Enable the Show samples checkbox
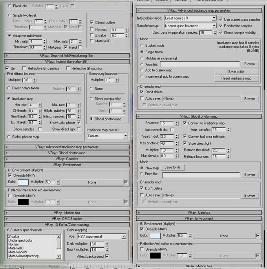 [x=40, y=129]
